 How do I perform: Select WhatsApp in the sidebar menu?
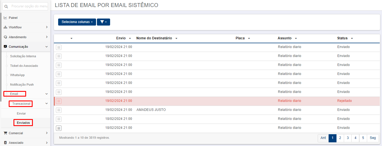tap(17, 75)
